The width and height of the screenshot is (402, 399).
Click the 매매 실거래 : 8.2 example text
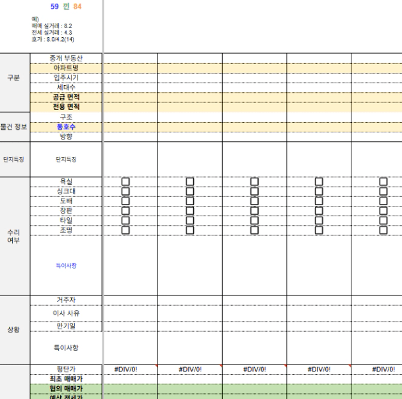(x=52, y=26)
